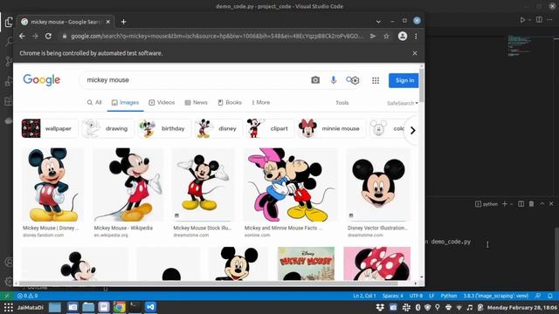Open the Books tab
559x314 pixels.
pyautogui.click(x=230, y=103)
